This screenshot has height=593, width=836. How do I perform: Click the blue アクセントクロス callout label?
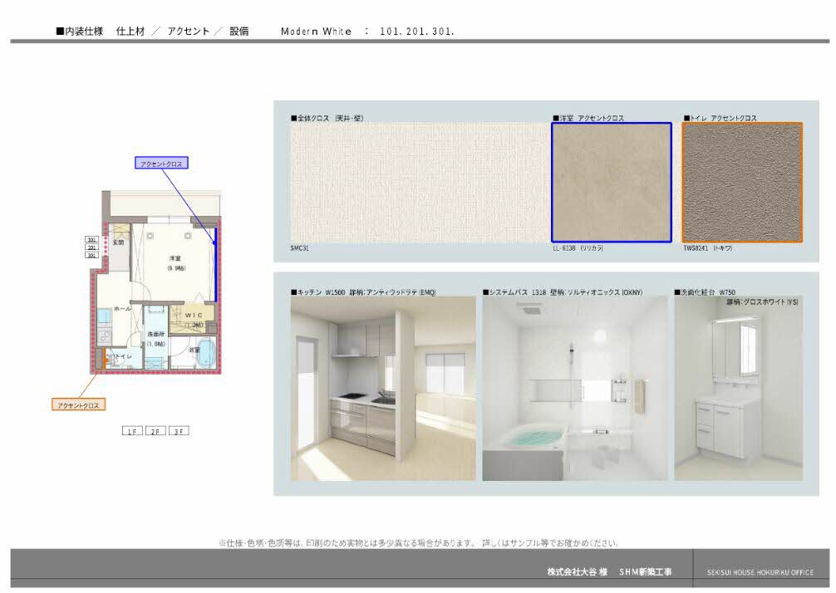[162, 164]
